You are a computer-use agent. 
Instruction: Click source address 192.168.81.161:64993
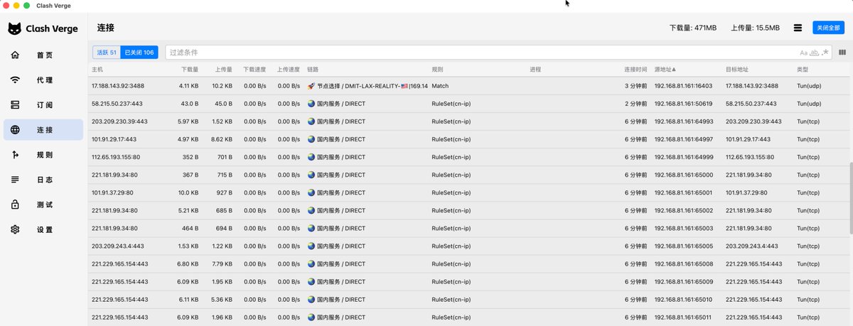[x=683, y=121]
